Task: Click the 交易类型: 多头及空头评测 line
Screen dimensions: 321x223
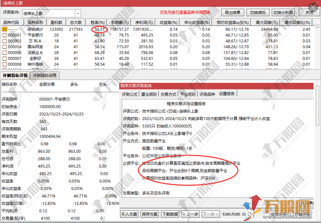Action: click(146, 193)
